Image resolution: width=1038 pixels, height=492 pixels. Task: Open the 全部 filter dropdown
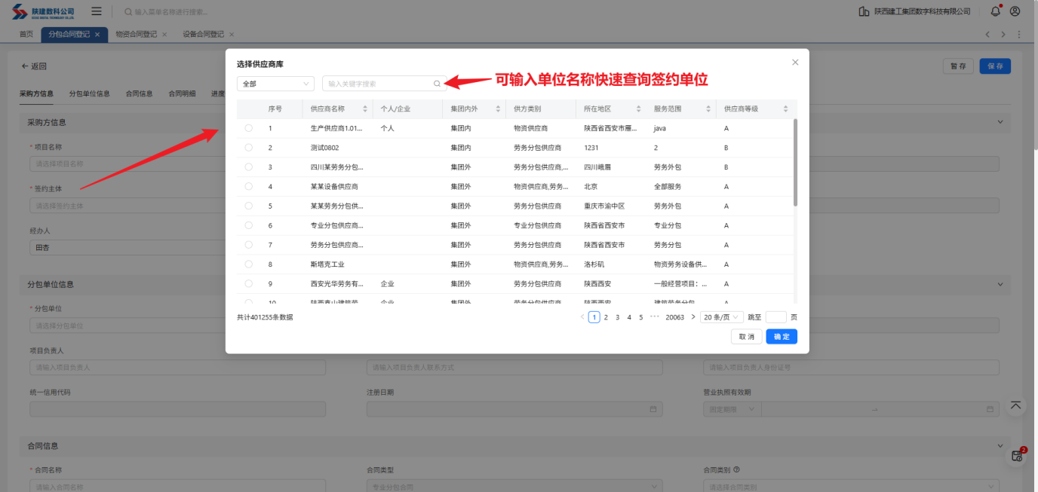click(x=275, y=84)
